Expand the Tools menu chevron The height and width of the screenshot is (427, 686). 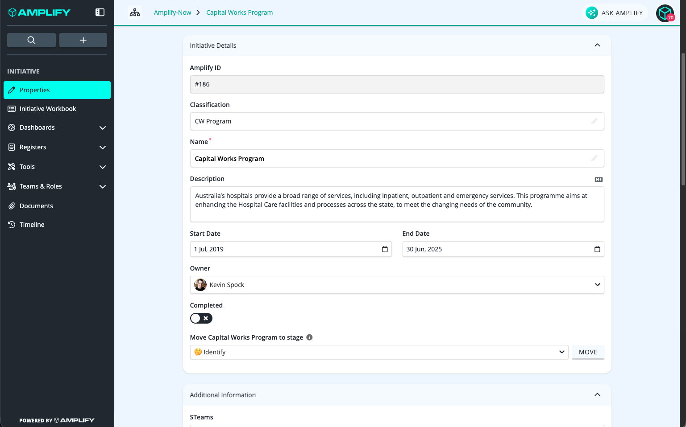tap(103, 167)
